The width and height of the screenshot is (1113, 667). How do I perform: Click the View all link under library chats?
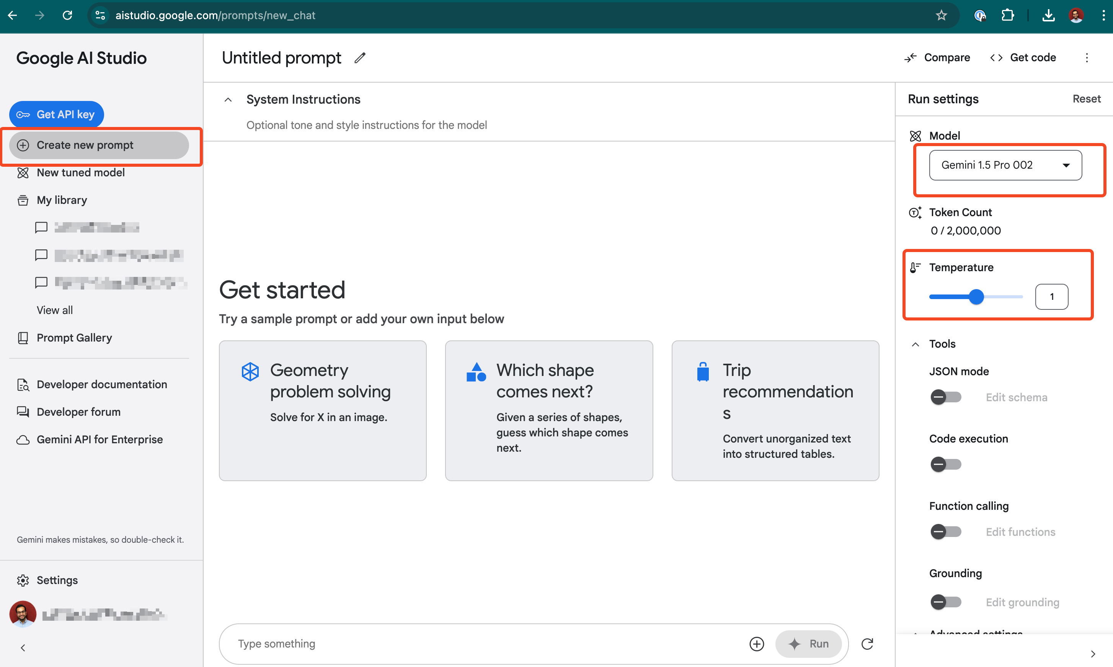(x=54, y=310)
